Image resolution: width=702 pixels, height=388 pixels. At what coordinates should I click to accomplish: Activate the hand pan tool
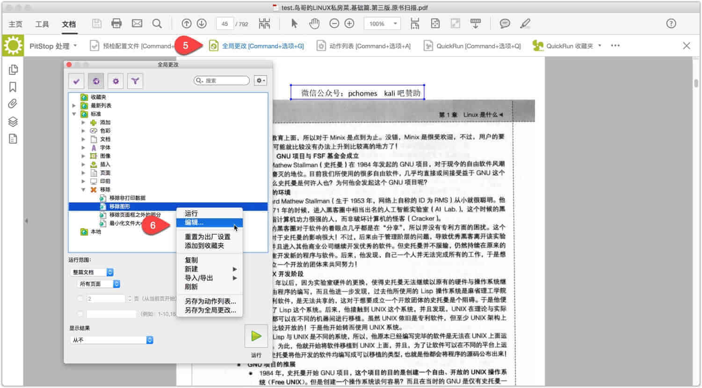[314, 23]
